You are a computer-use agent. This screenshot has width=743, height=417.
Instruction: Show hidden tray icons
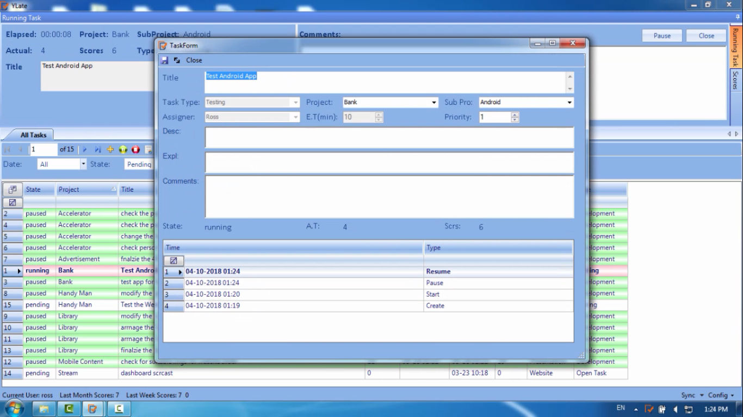click(635, 409)
